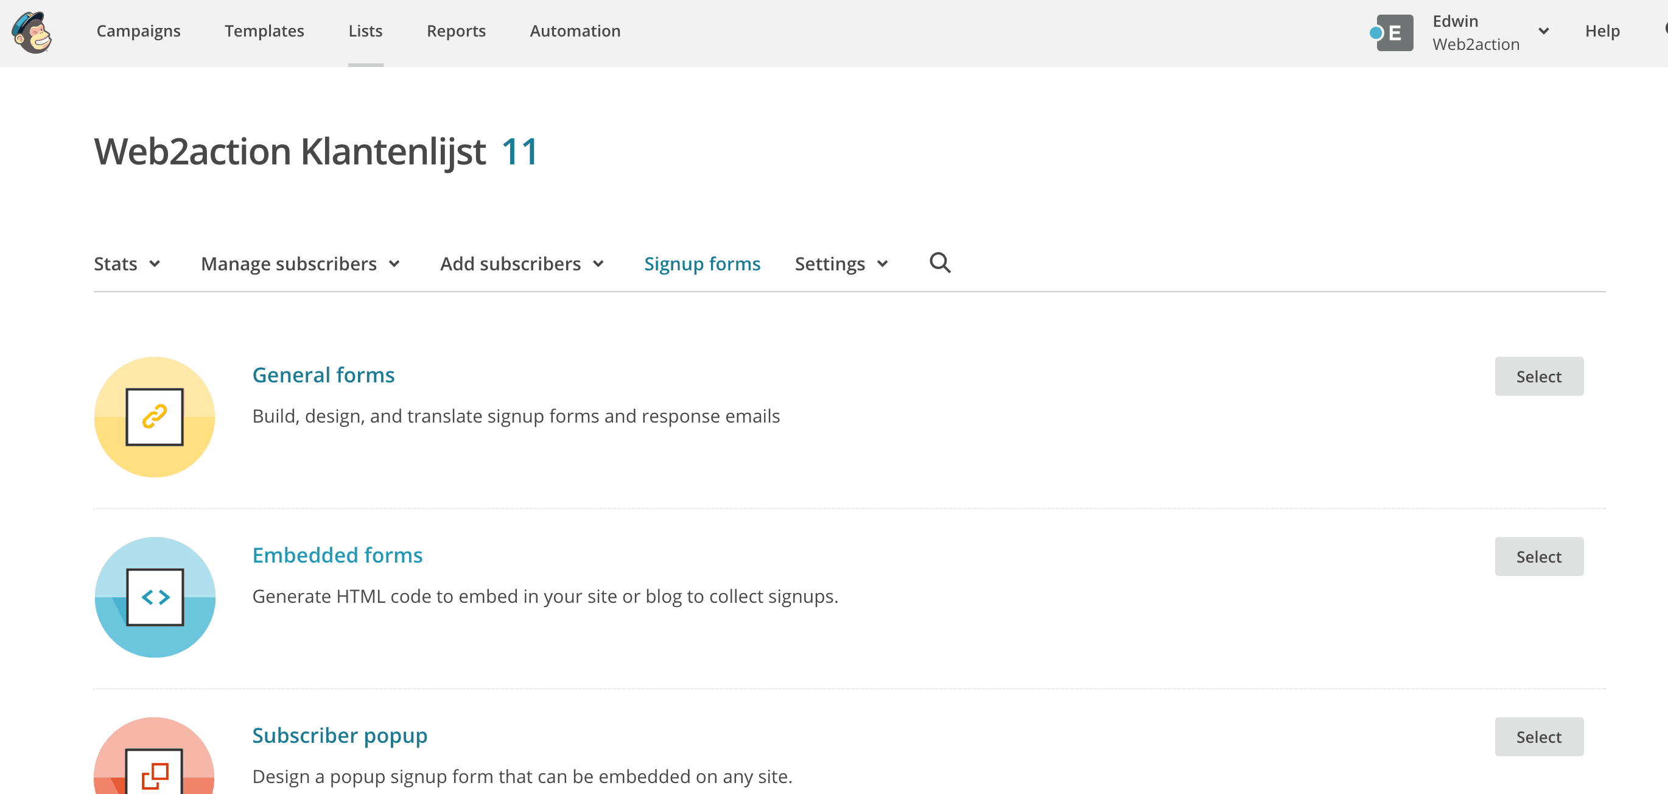Select Embedded forms

(x=1538, y=557)
